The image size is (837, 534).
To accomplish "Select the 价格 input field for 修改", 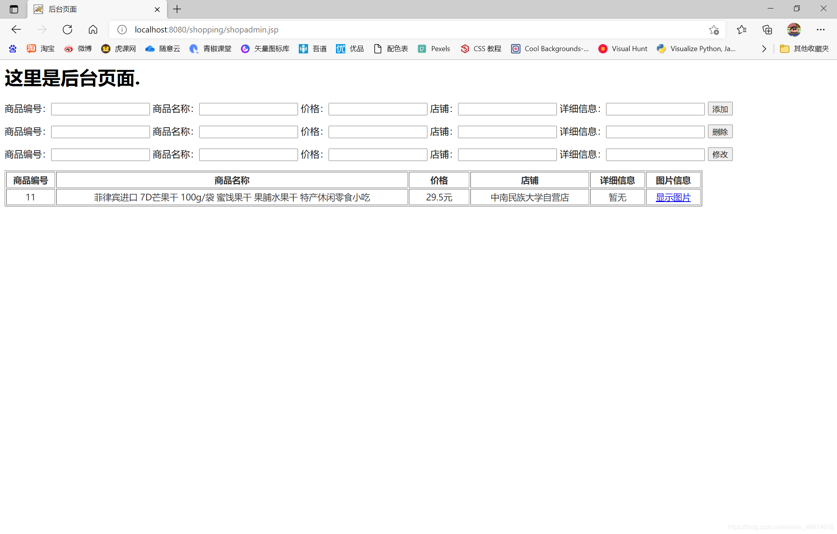I will 376,155.
